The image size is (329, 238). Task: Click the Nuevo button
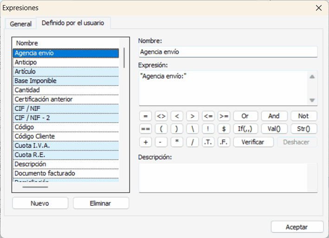(x=40, y=203)
